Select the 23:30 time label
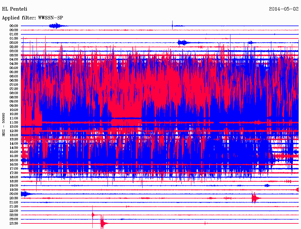The image size is (301, 229). [x=14, y=223]
